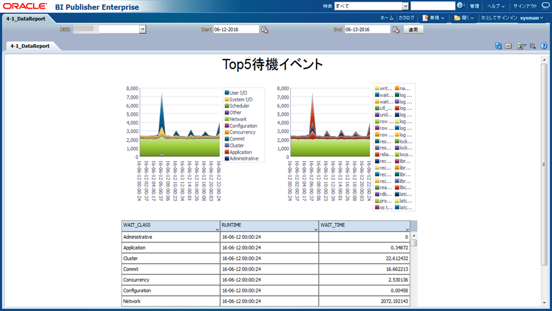
Task: Click the search go arrow icon
Action: 459,5
